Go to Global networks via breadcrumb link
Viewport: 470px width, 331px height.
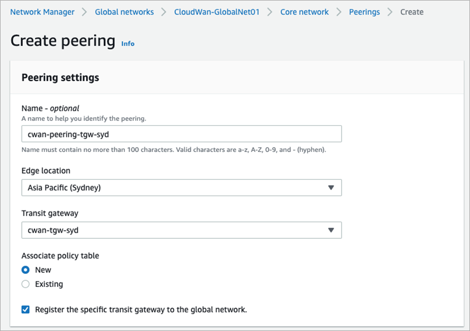coord(124,12)
